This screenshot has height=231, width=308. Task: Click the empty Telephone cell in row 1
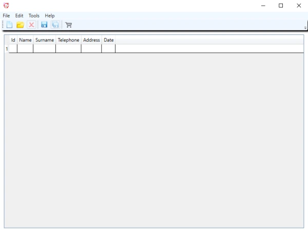[68, 49]
